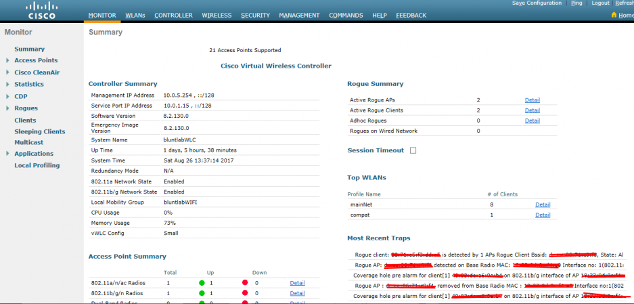Open Detail for Active Rogue APs

click(533, 100)
